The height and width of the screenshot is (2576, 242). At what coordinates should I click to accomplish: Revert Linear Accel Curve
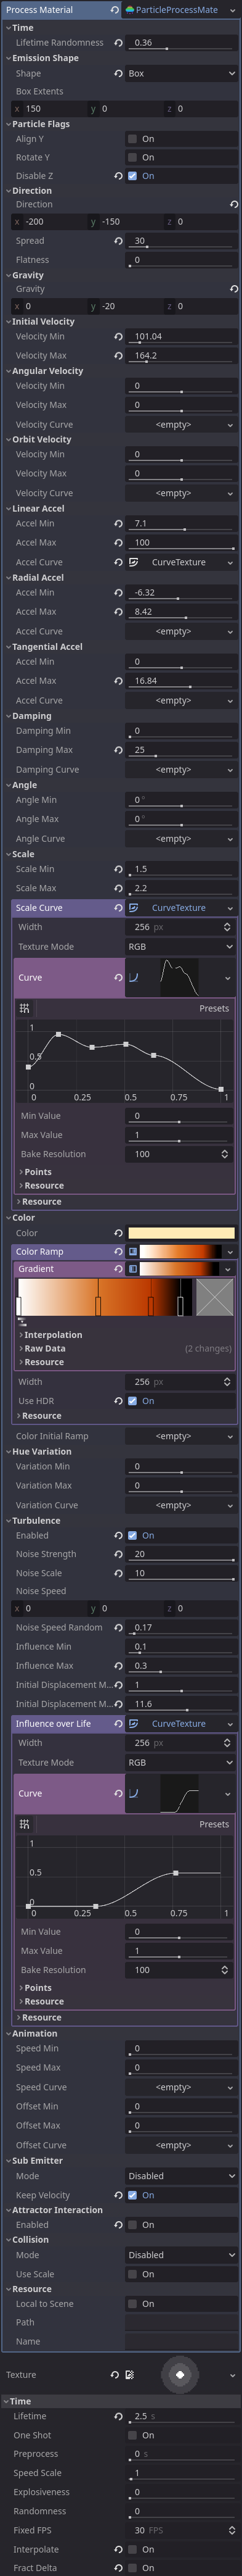118,563
